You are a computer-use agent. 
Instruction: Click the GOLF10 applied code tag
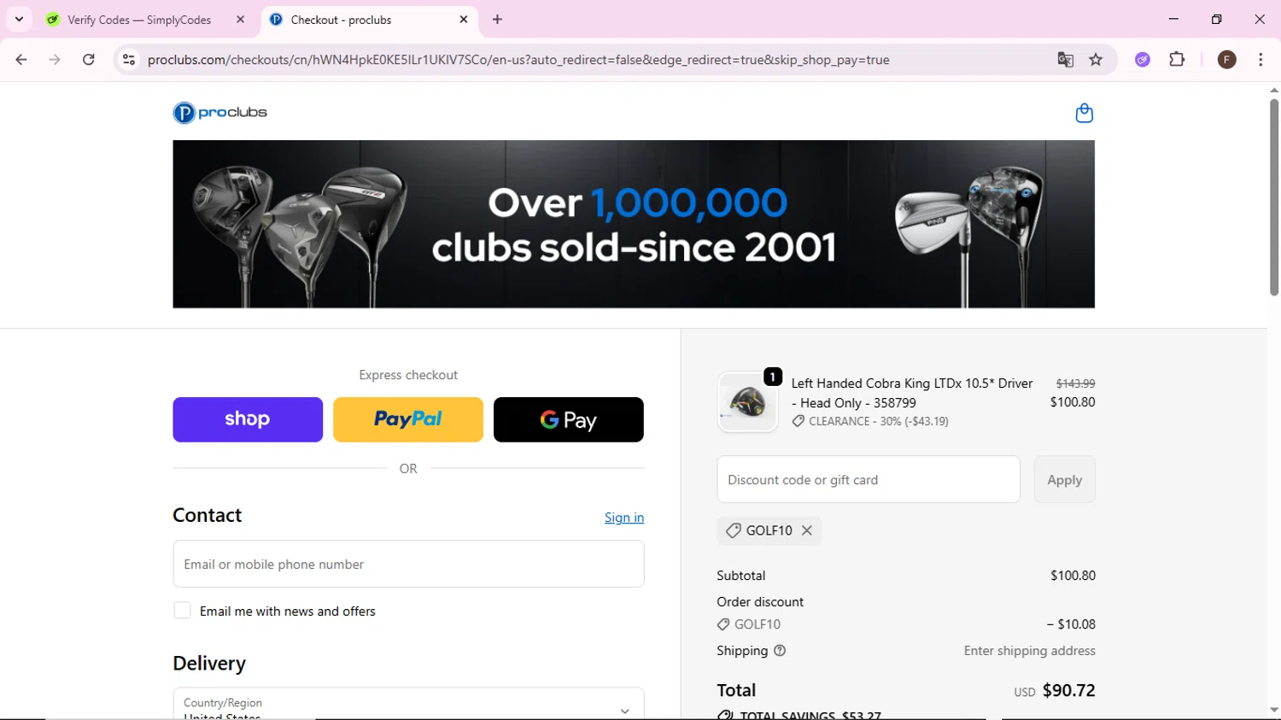click(x=769, y=530)
